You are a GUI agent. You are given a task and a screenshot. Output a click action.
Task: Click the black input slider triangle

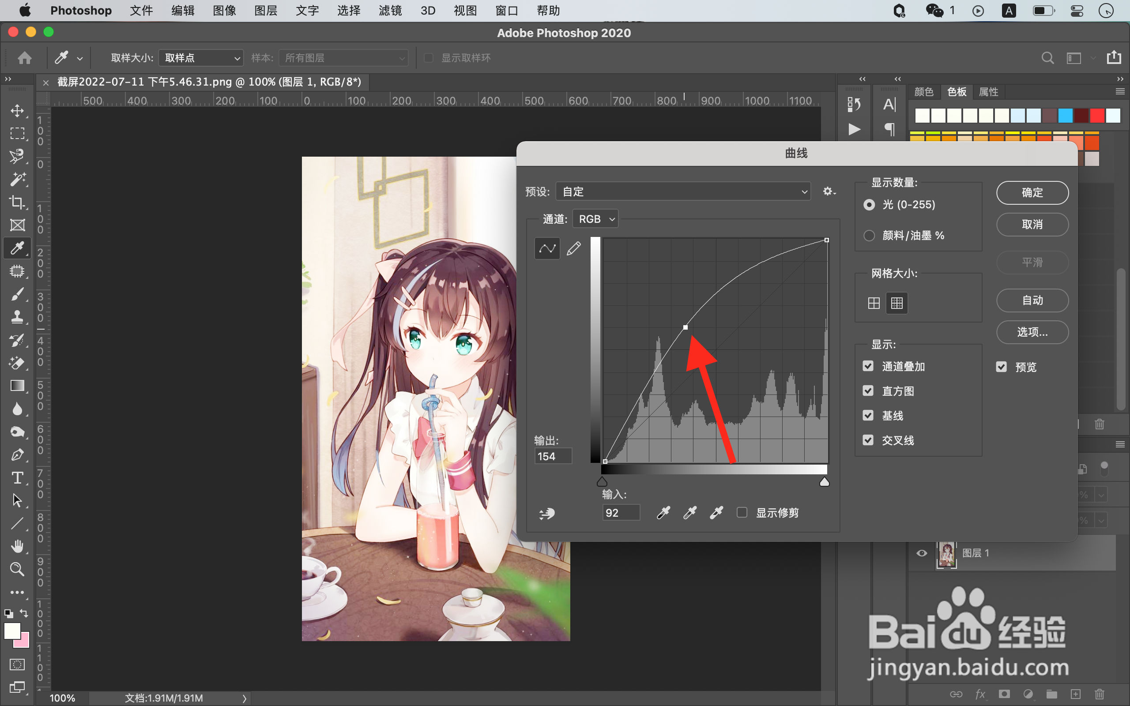603,482
